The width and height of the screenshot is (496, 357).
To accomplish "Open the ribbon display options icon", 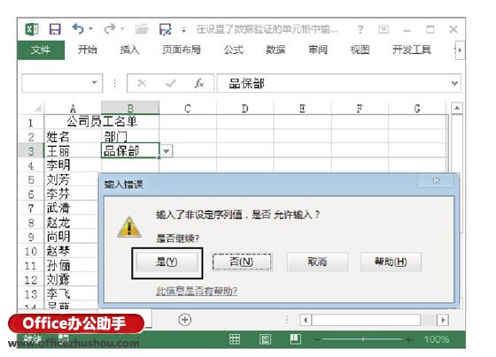I will (384, 30).
